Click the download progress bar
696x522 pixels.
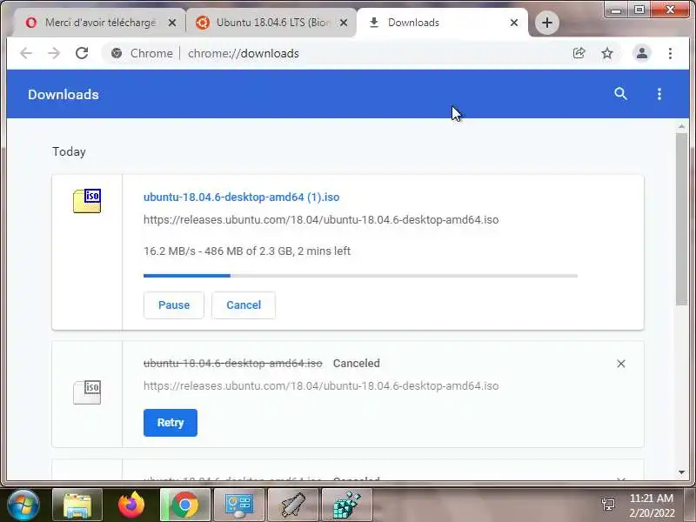point(360,276)
